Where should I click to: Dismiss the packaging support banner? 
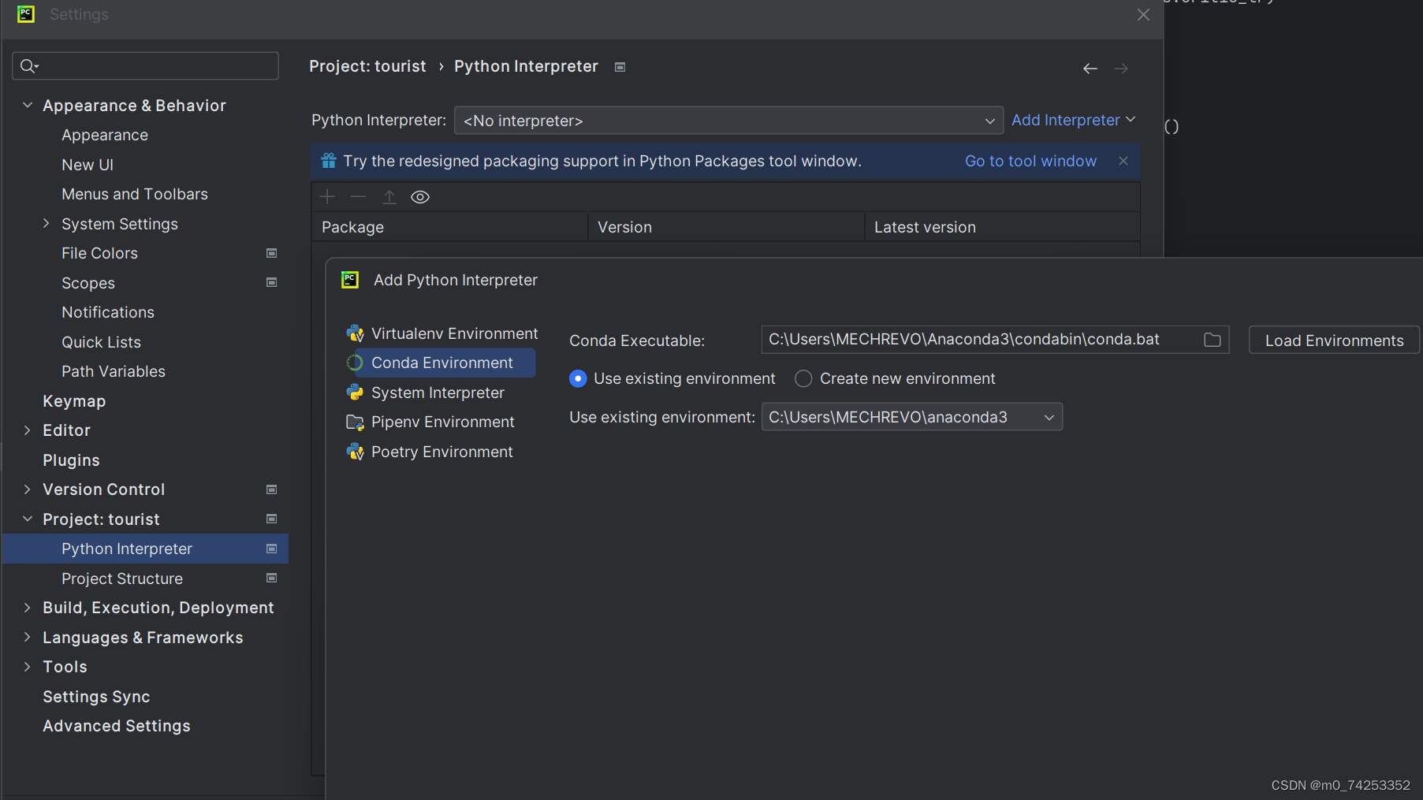1123,161
